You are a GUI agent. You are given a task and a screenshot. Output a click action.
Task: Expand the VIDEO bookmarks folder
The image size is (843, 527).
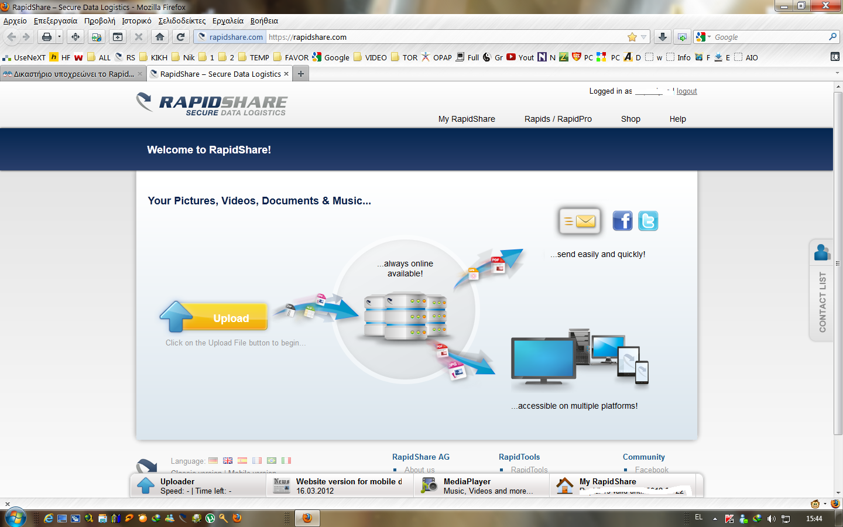click(x=370, y=57)
